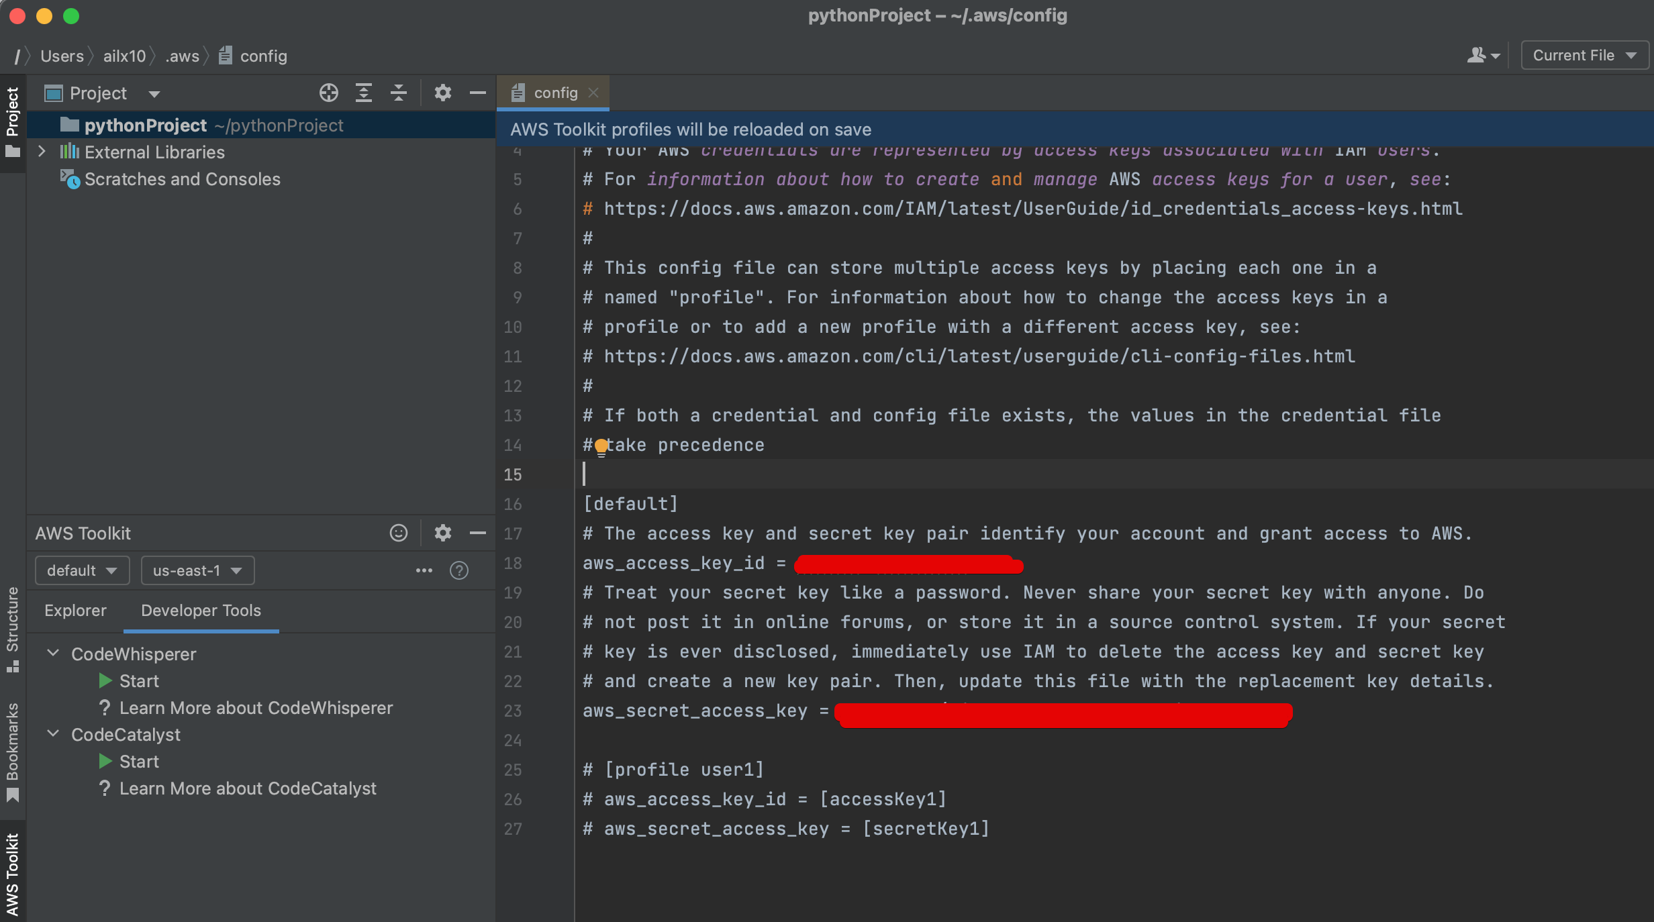This screenshot has width=1654, height=922.
Task: Expand all nodes using the Expand All icon
Action: point(364,93)
